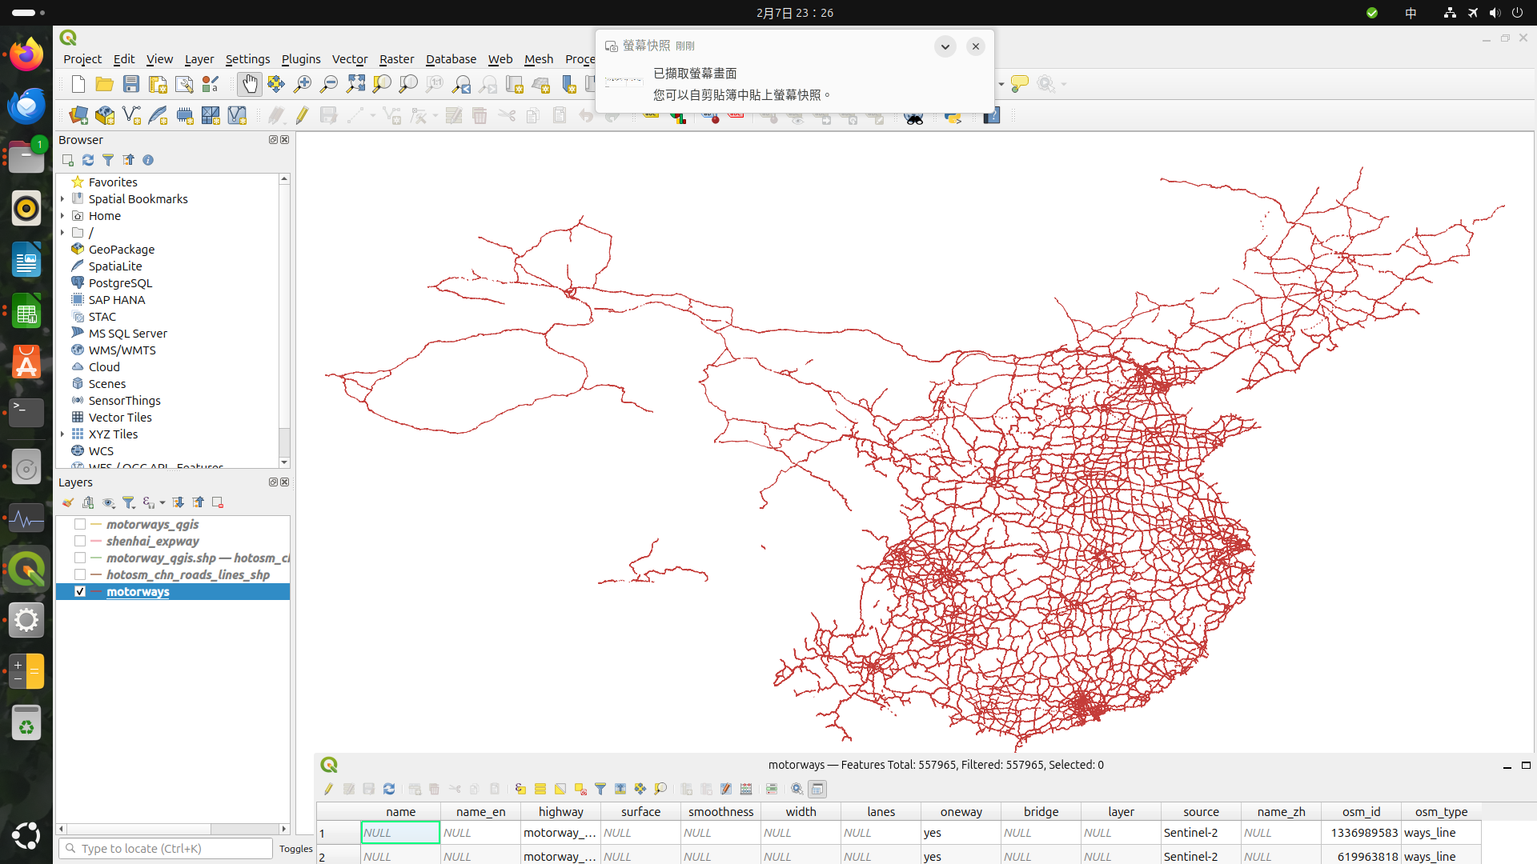
Task: Click Zoom Full extent icon
Action: 355,84
